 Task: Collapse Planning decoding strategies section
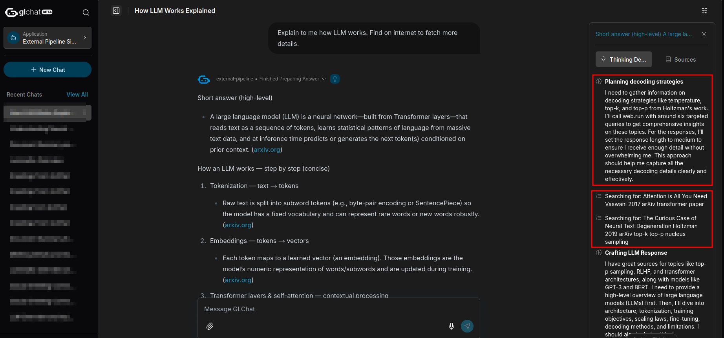click(x=644, y=82)
